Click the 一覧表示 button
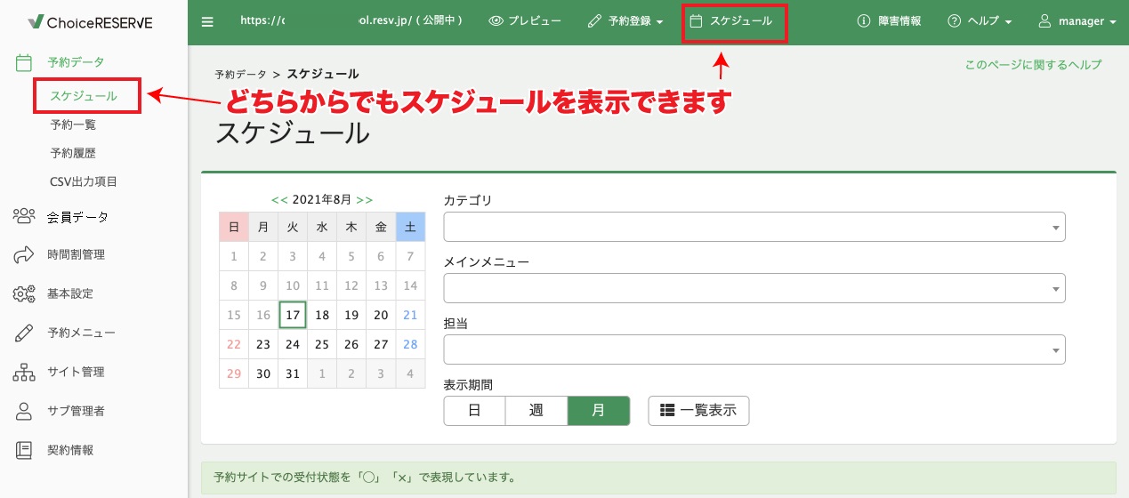Screen dimensions: 1129x498 (698, 411)
